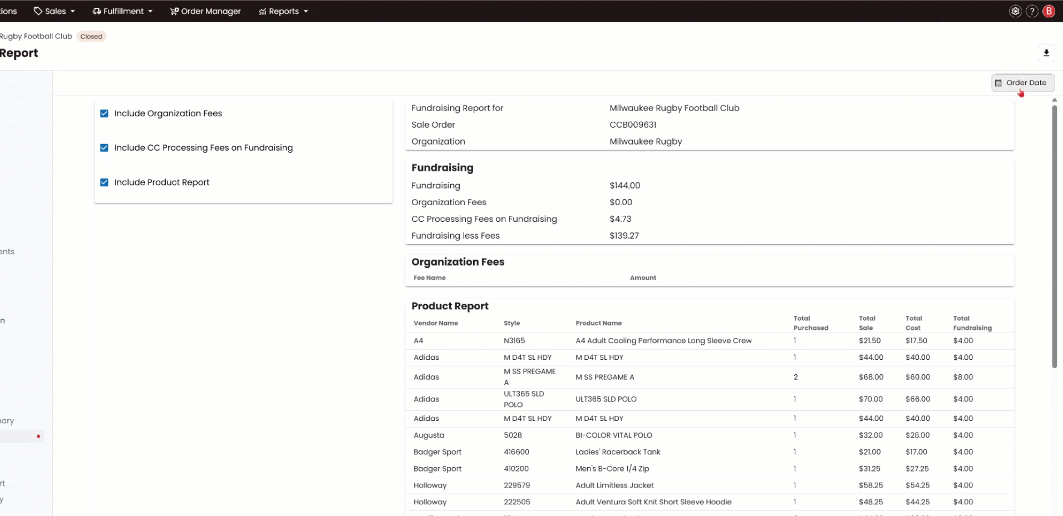Disable the Include Product Report checkbox
Image resolution: width=1063 pixels, height=516 pixels.
pos(104,182)
